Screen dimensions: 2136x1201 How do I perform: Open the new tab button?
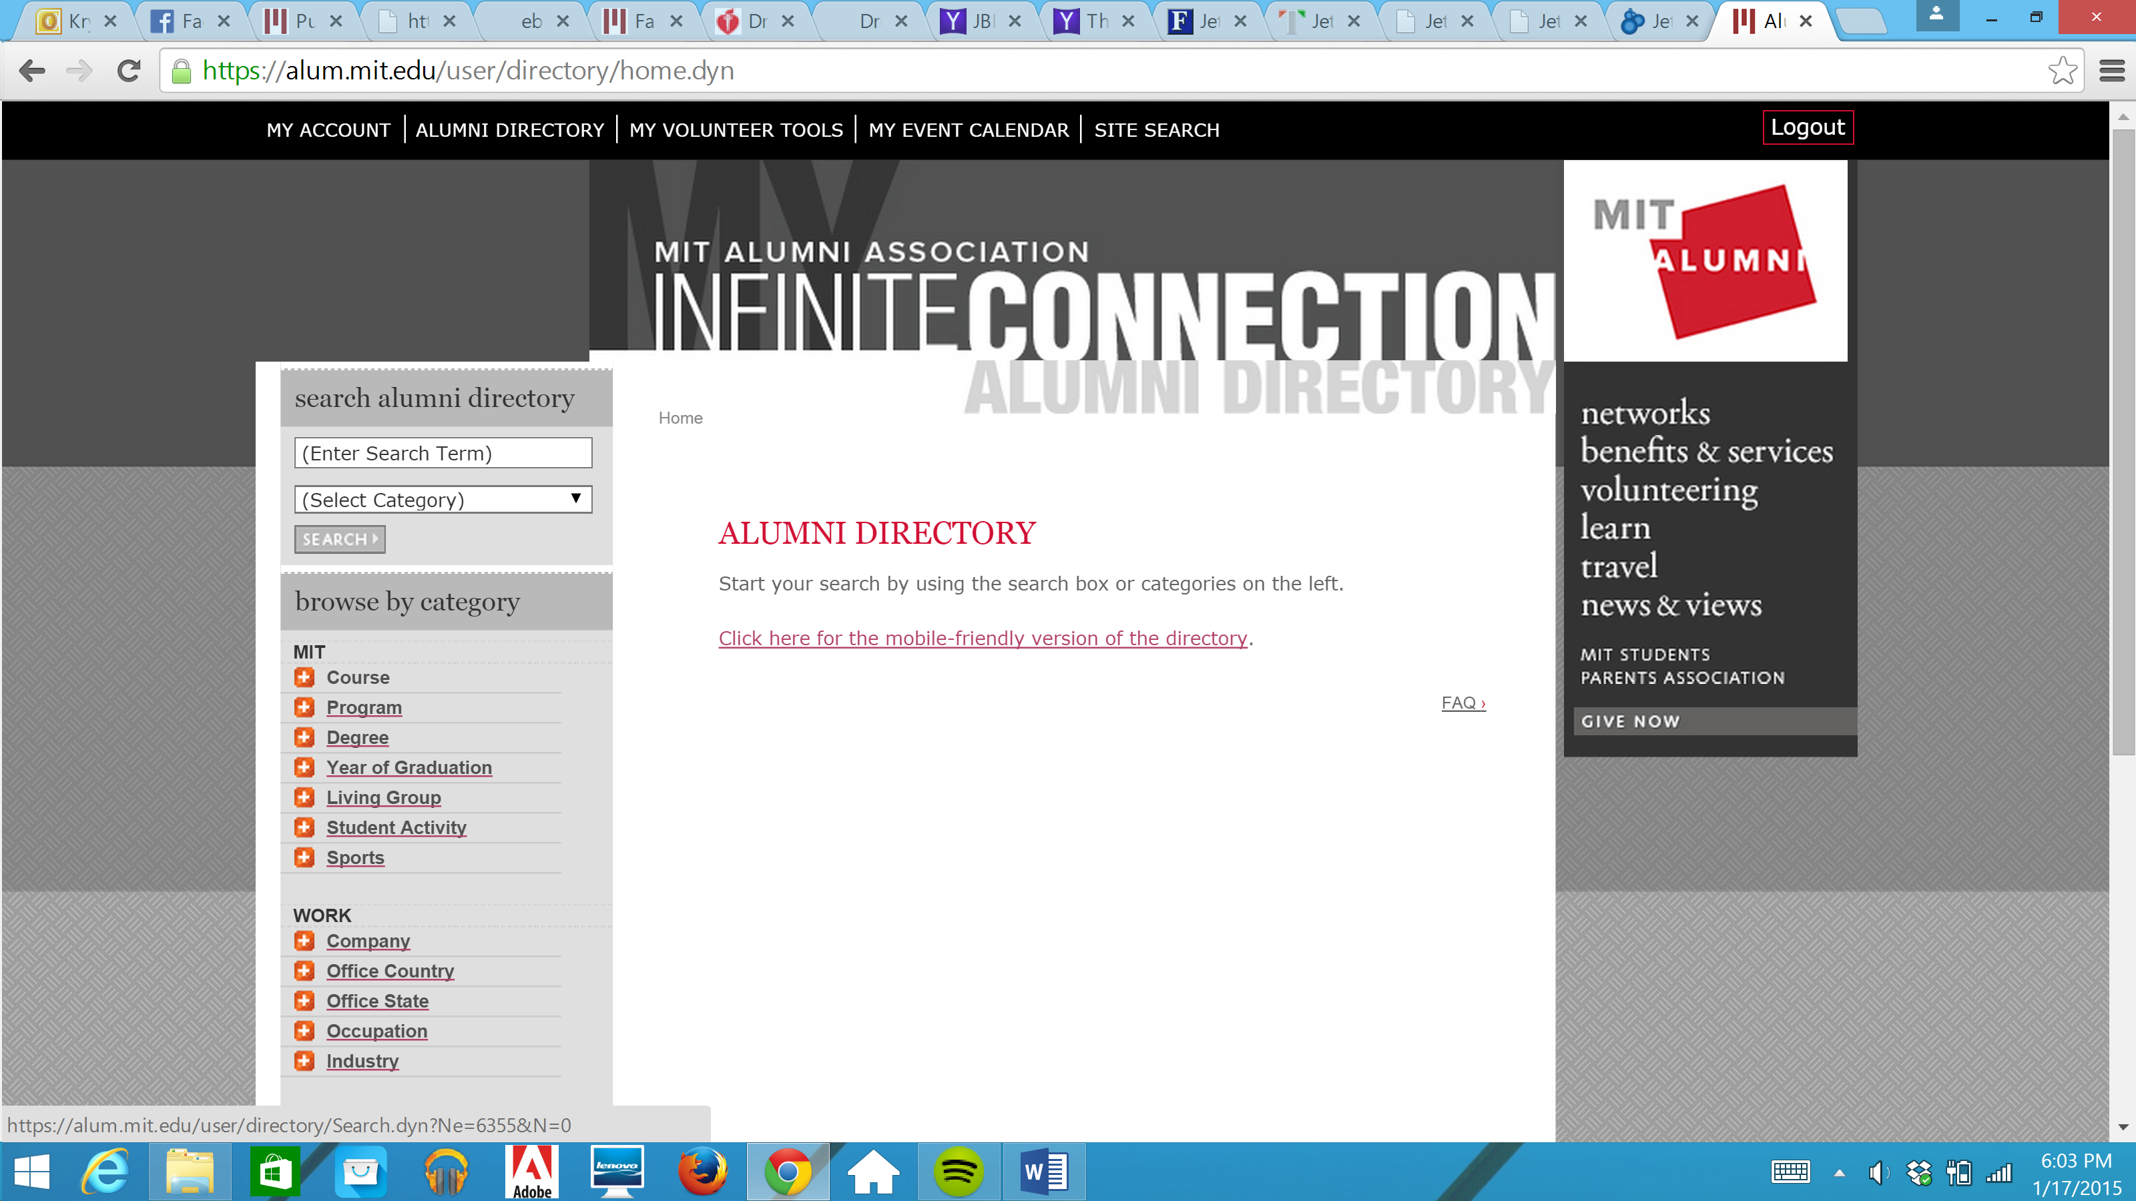[x=1862, y=21]
